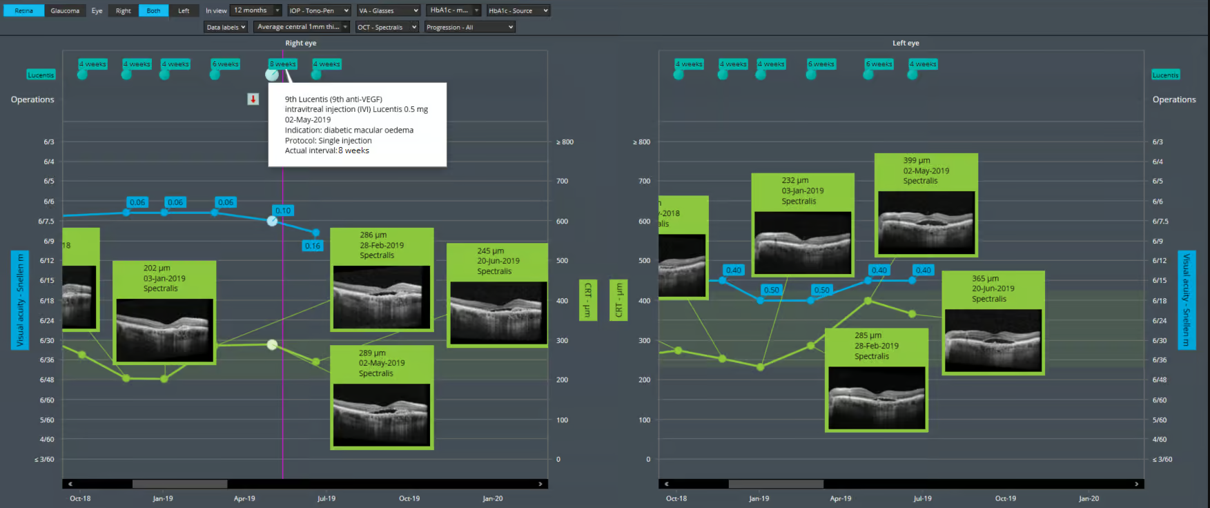This screenshot has height=508, width=1210.
Task: Select the 8 weeks Lucentis injection dot
Action: click(272, 75)
